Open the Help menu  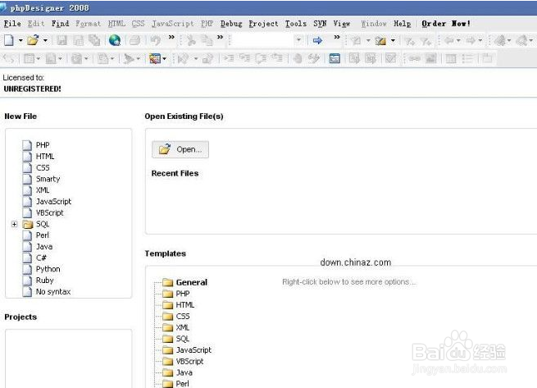(x=402, y=24)
